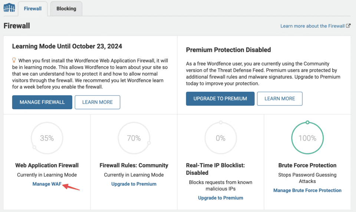Click the Premium Protection Disabled heading
The width and height of the screenshot is (356, 212).
228,50
